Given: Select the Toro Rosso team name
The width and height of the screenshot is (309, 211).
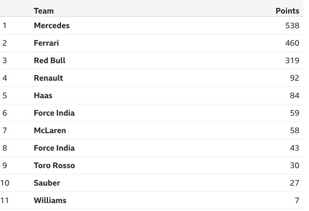Looking at the screenshot, I should point(54,165).
